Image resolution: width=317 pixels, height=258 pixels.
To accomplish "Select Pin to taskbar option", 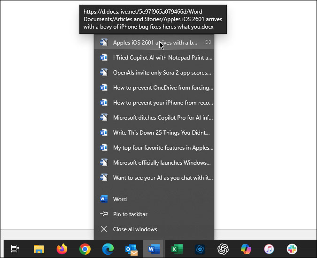I will point(130,214).
